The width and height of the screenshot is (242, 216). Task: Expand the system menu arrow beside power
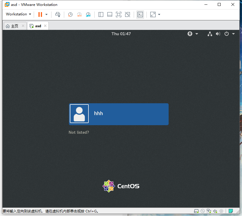[233, 34]
